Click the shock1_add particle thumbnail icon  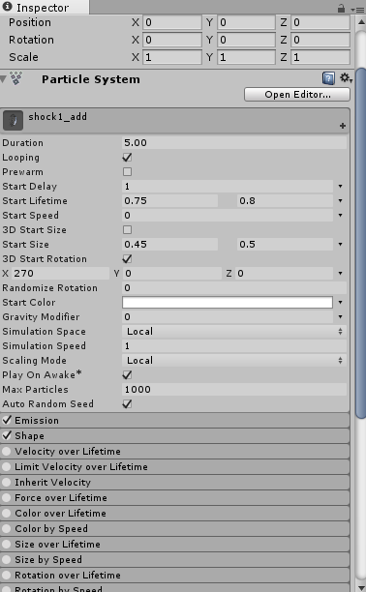(13, 121)
